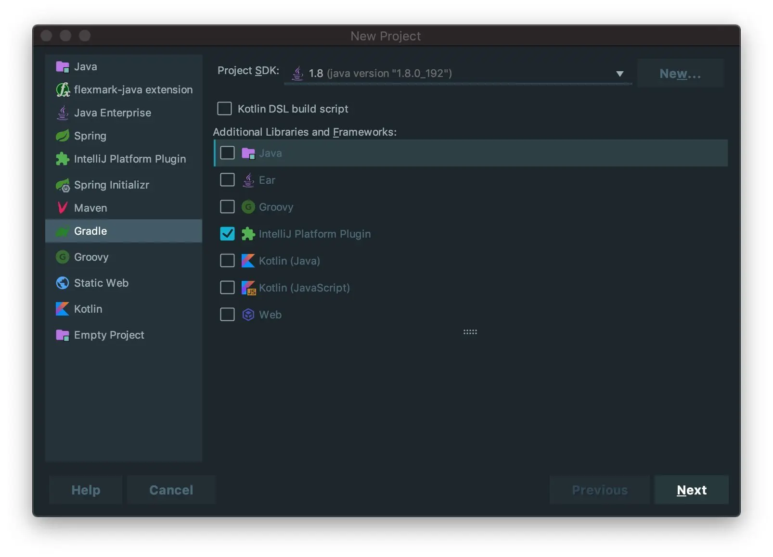The width and height of the screenshot is (773, 557).
Task: Click the Maven icon in project types
Action: pos(63,208)
